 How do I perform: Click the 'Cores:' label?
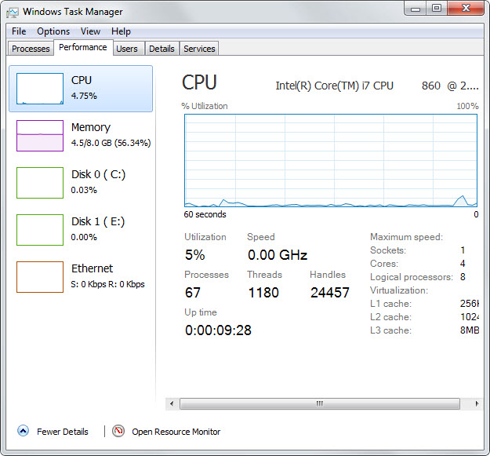coord(384,264)
